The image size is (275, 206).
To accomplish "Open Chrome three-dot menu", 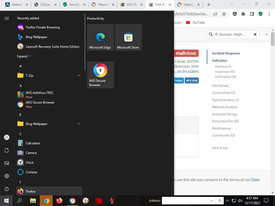I will tap(269, 14).
